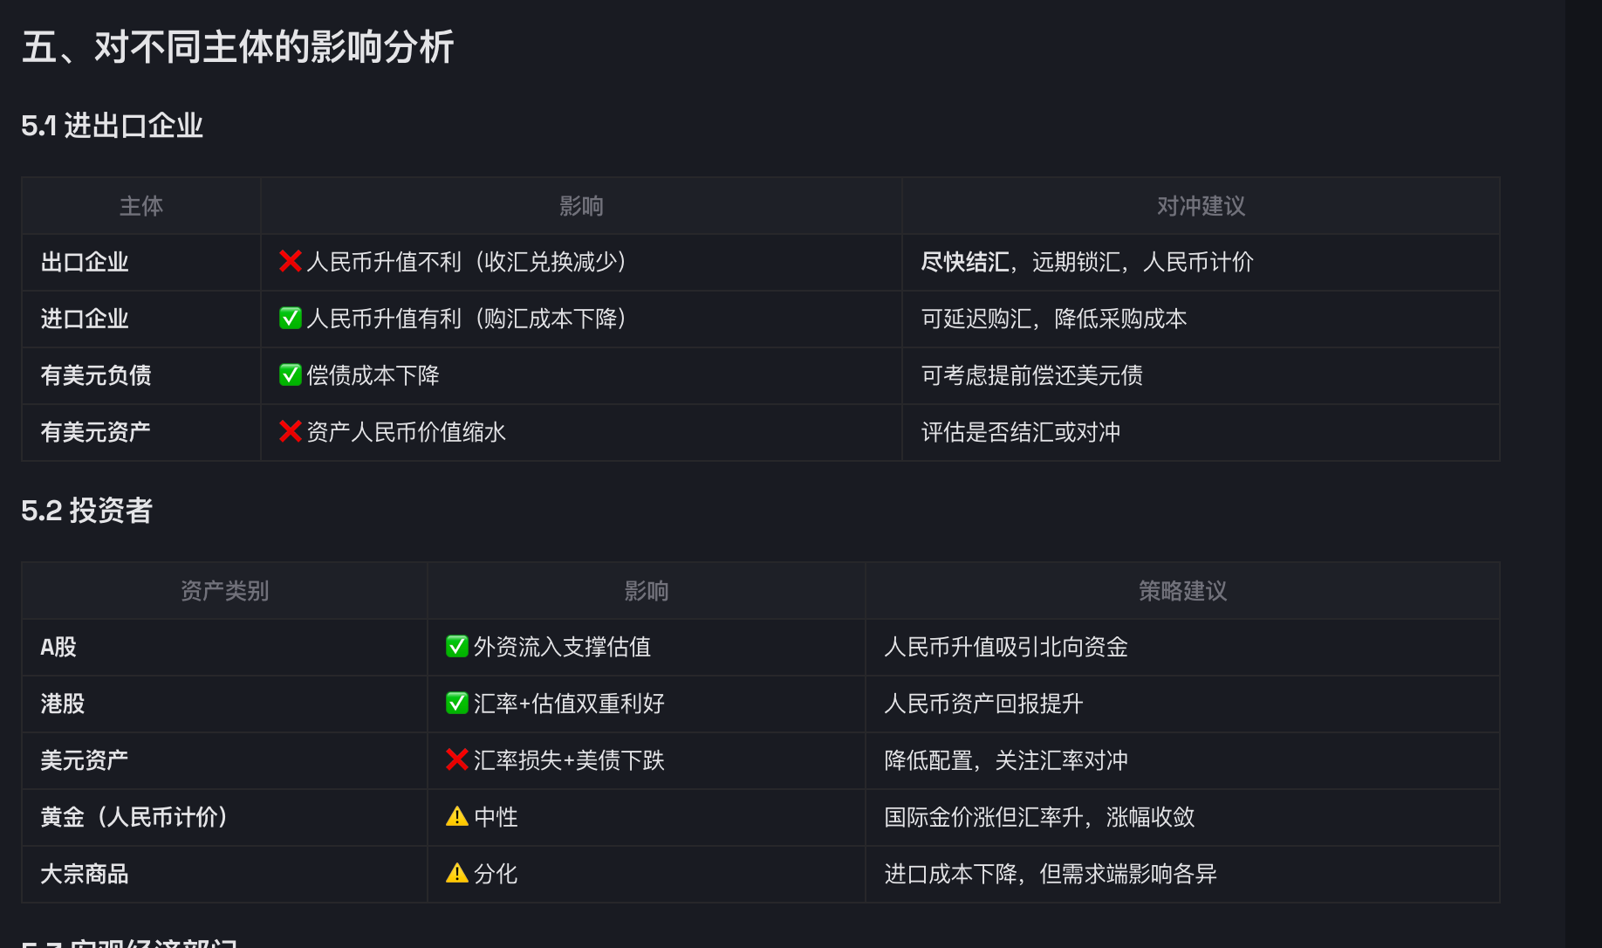Click the 可考虑提前偿还美元债 cell
1602x948 pixels.
point(1032,375)
